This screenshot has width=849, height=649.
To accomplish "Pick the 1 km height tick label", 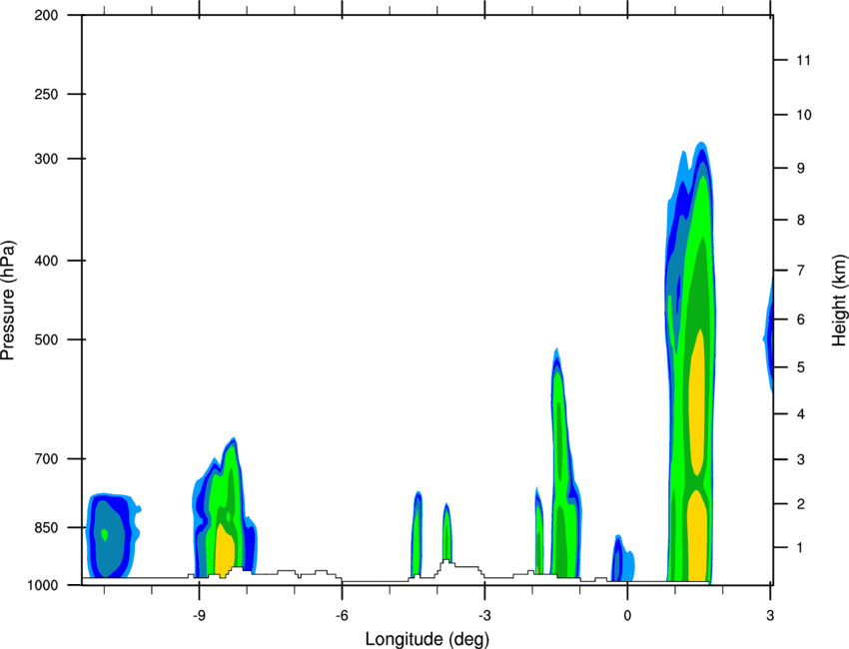I will coord(800,548).
